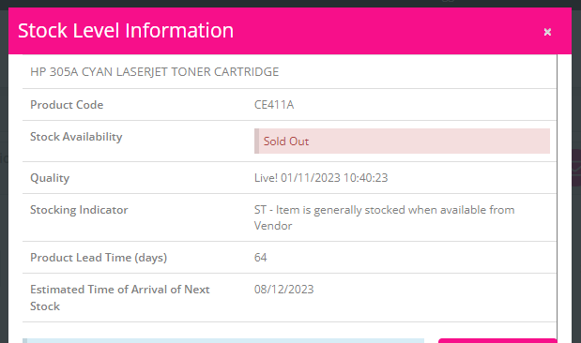Click the Stocking Indicator label
Viewport: 581px width, 343px height.
pyautogui.click(x=79, y=210)
